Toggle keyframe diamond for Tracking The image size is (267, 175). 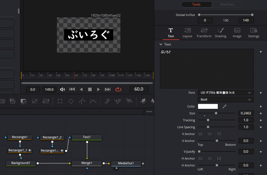[x=261, y=120]
